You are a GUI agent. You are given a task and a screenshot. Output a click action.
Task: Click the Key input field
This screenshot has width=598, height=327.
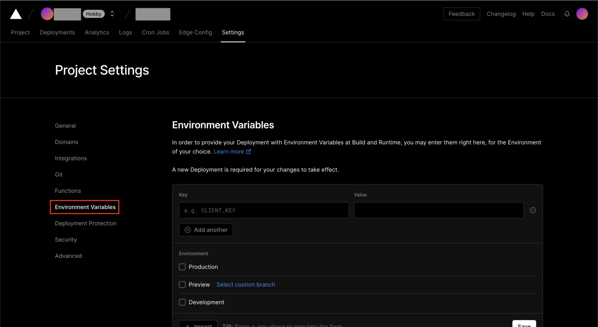pyautogui.click(x=264, y=210)
